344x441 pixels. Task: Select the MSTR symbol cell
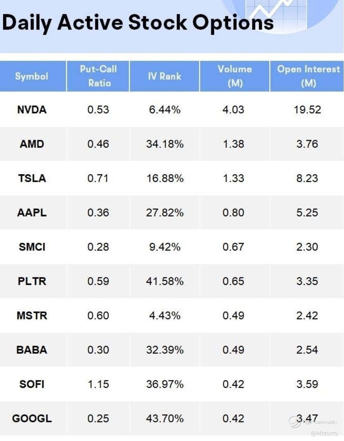click(32, 316)
